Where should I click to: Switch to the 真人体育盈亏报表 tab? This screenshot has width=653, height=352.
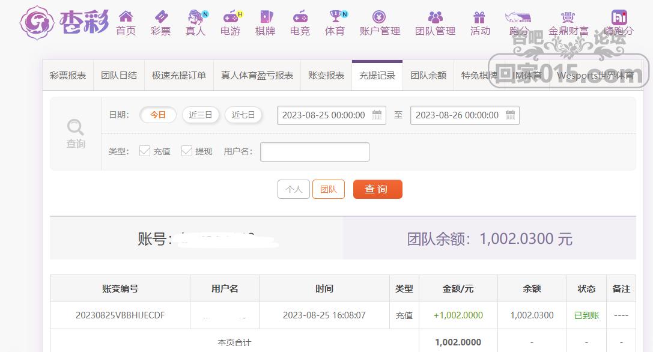click(x=257, y=76)
